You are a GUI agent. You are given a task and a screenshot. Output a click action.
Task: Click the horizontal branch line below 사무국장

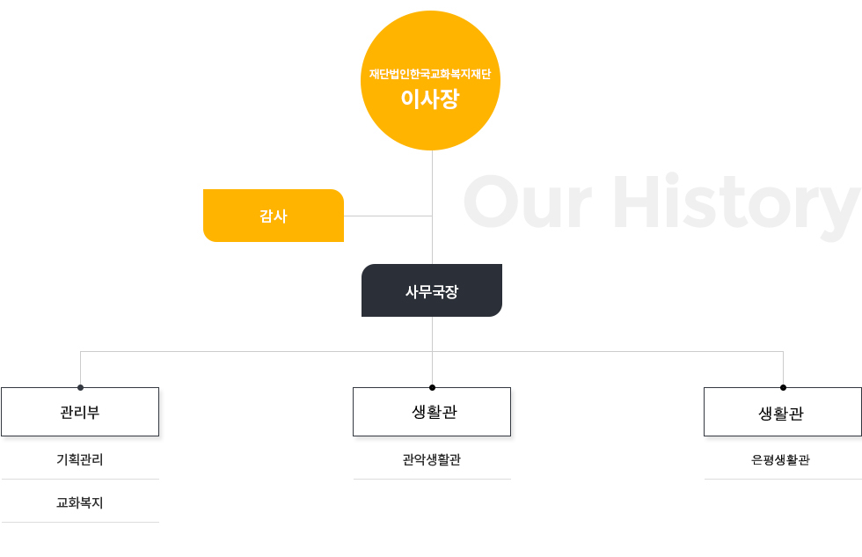coord(432,351)
